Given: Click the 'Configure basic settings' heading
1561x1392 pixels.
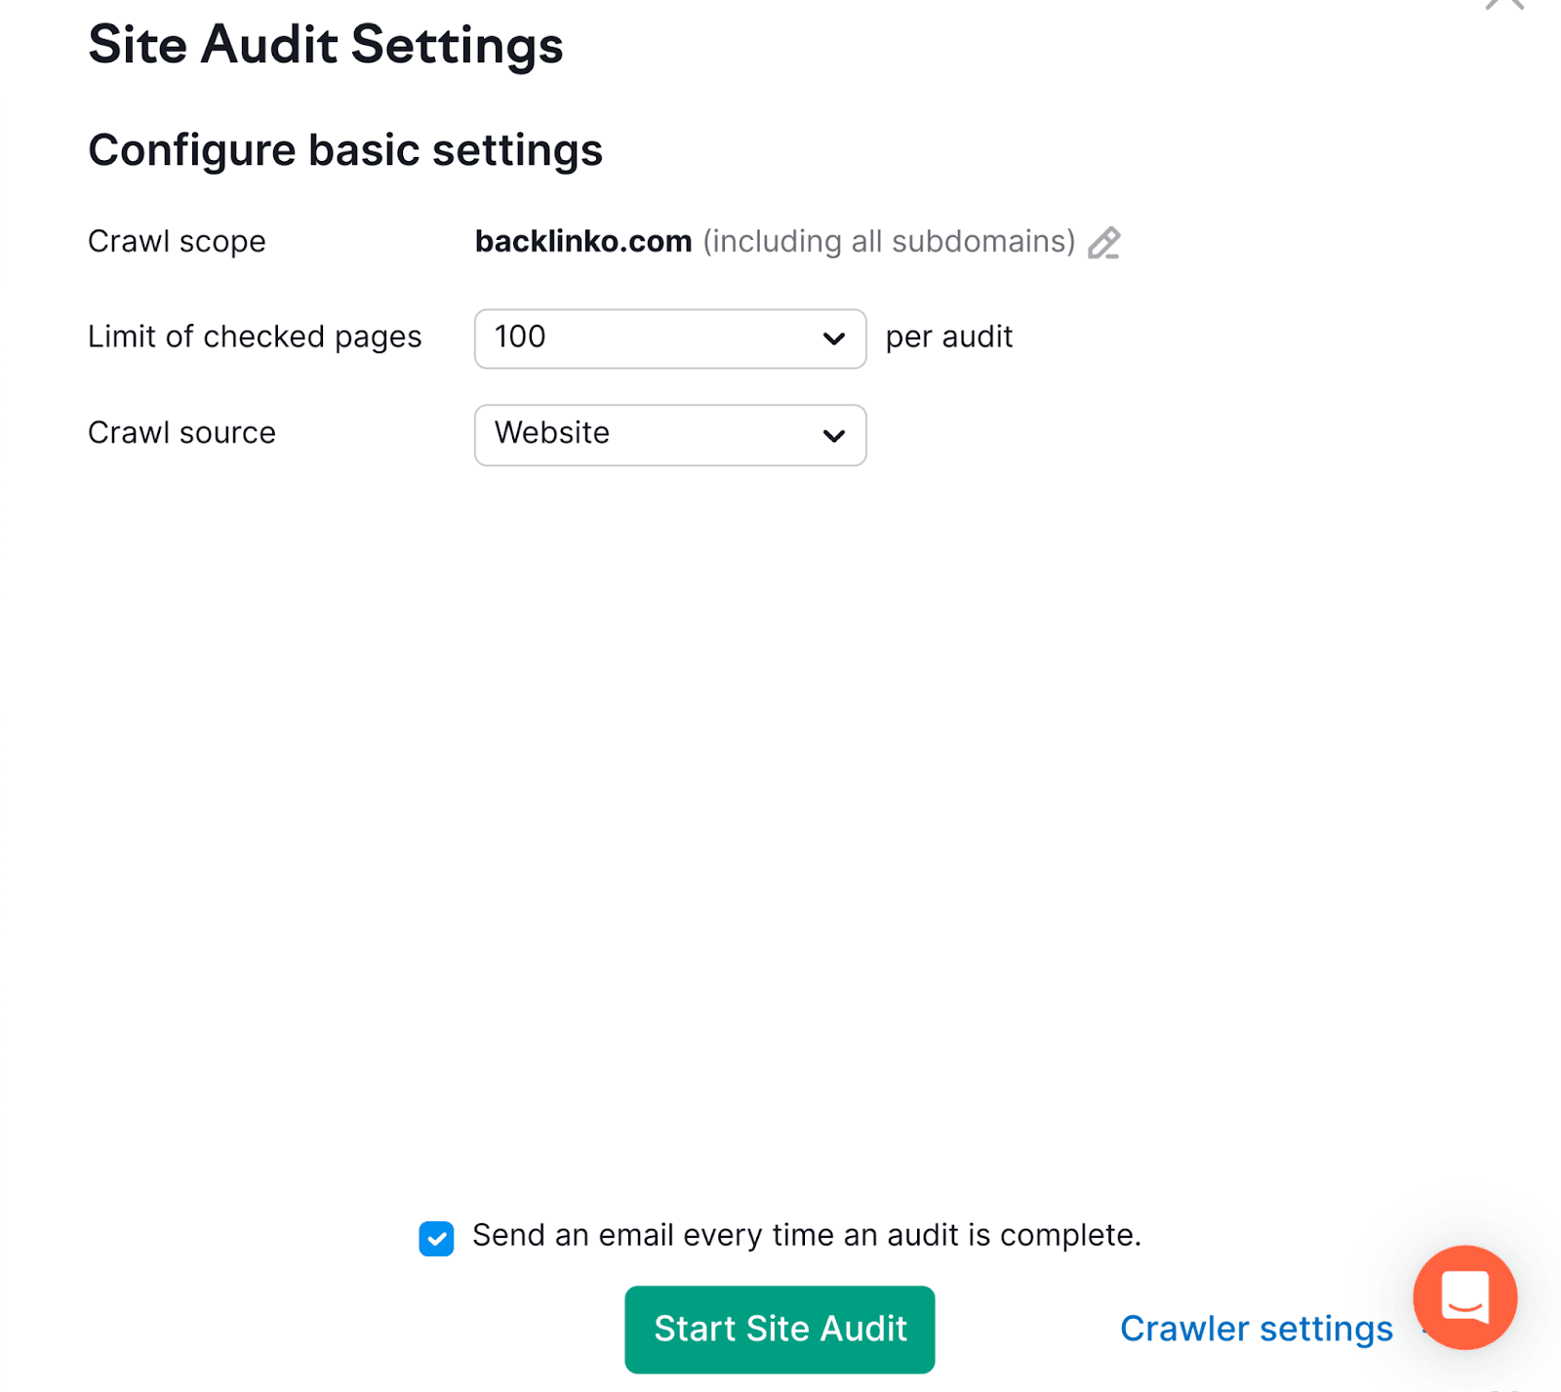Looking at the screenshot, I should [345, 150].
